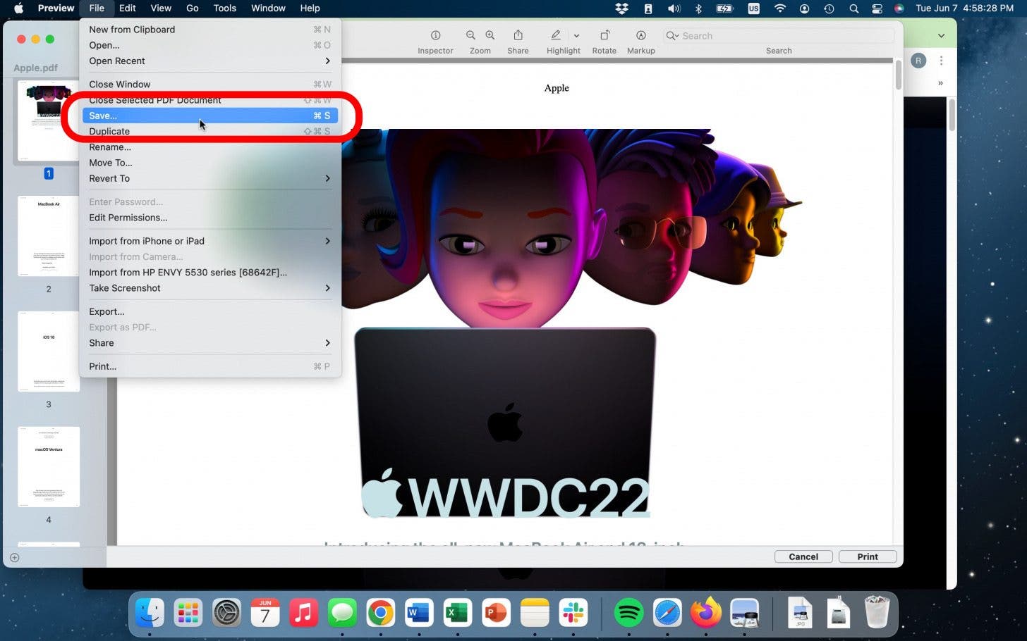Screen dimensions: 1027x641
Task: Expand the Take Screenshot submenu
Action: (x=209, y=288)
